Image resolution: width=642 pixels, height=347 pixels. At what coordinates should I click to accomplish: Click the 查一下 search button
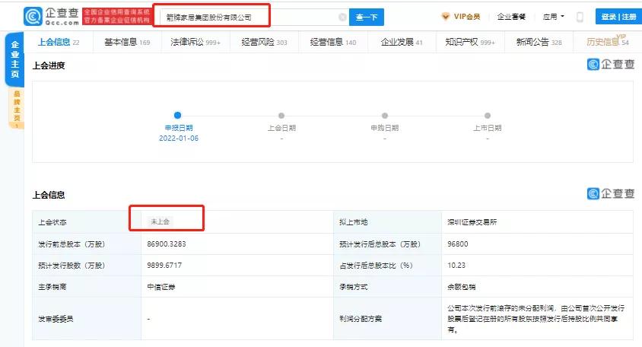[367, 17]
